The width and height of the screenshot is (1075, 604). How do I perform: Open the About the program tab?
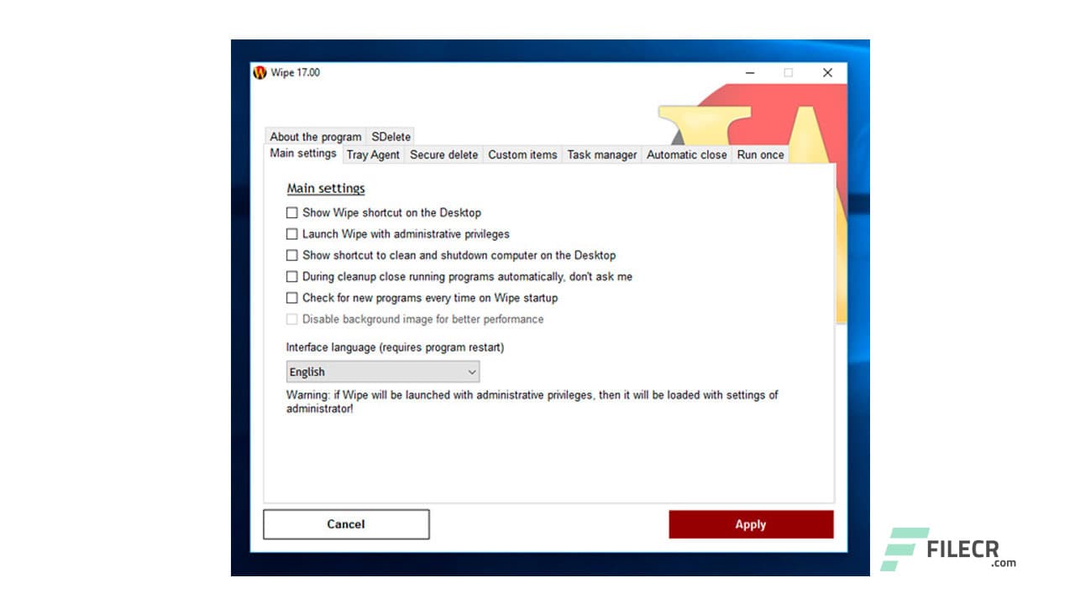coord(315,136)
